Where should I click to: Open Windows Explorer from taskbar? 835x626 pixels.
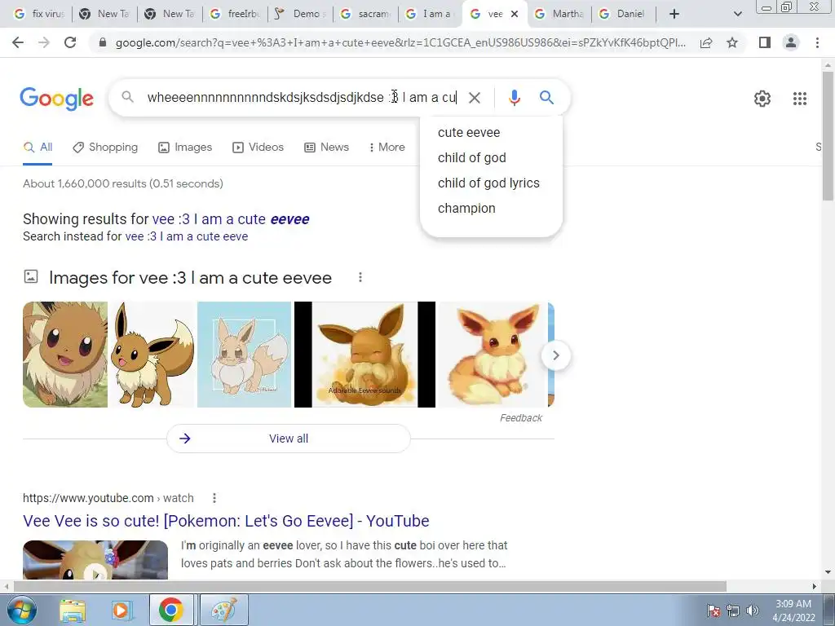73,610
